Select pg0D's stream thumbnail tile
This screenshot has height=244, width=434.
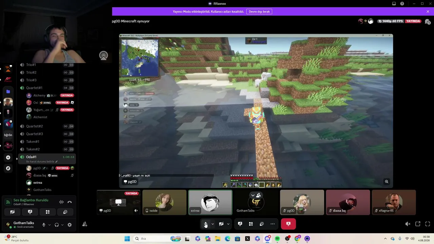[119, 202]
